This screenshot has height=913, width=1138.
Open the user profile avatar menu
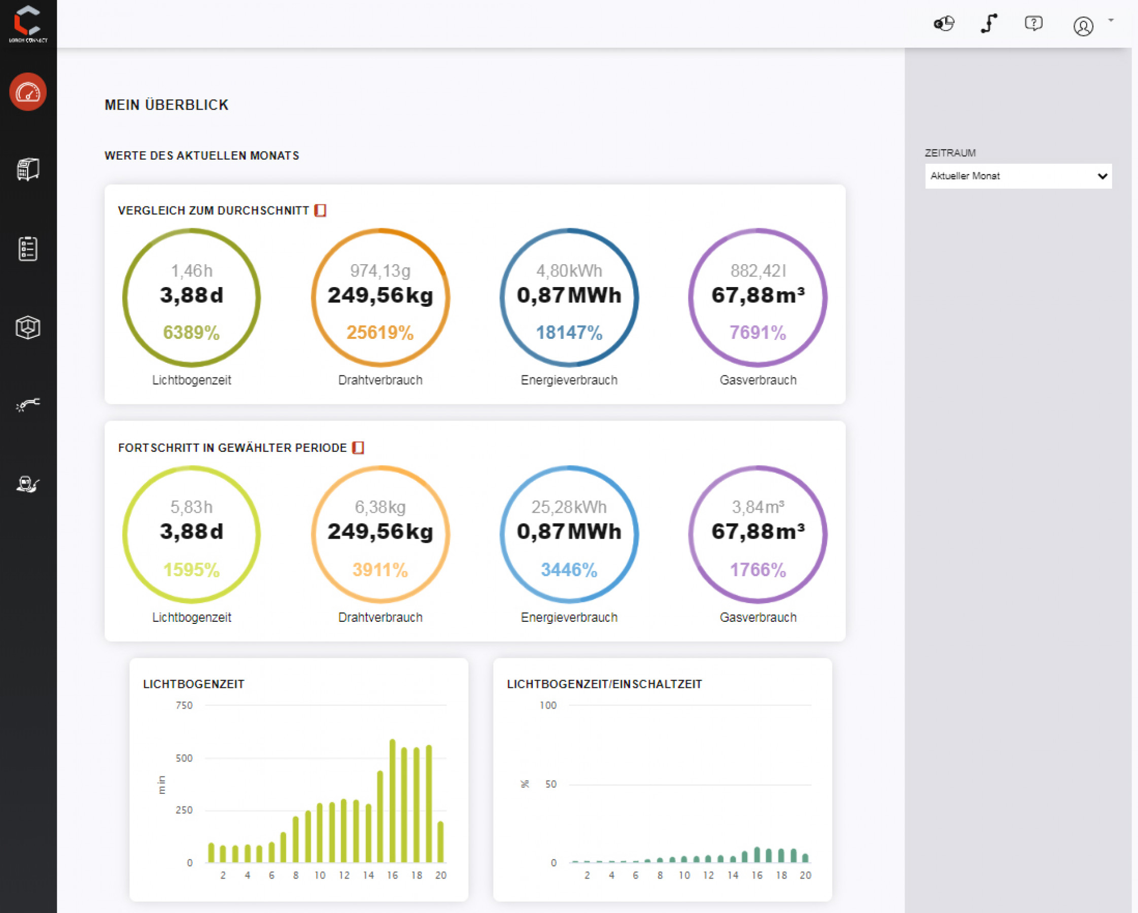click(x=1083, y=26)
